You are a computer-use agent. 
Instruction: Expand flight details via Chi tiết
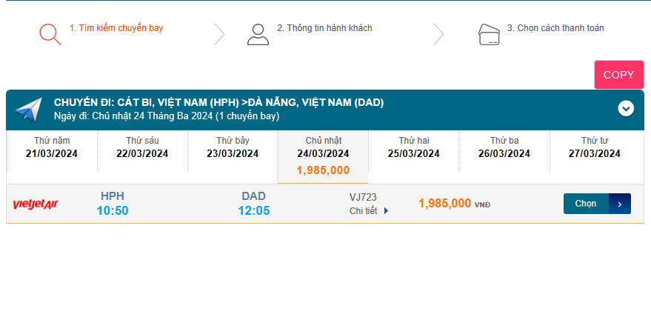[x=369, y=211]
